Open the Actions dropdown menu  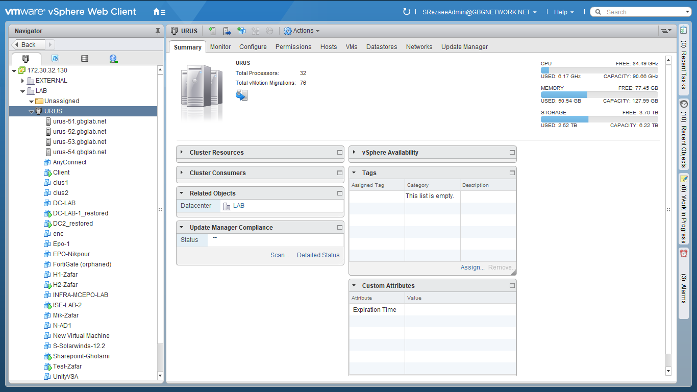tap(302, 31)
